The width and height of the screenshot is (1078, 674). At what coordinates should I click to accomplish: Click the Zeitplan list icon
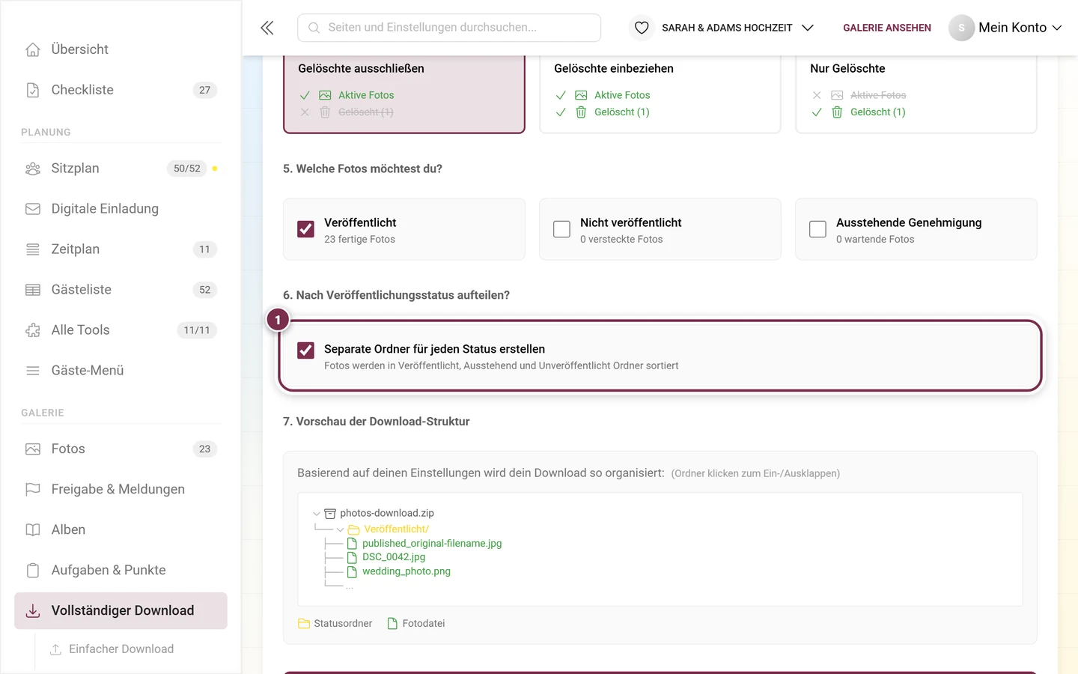click(33, 249)
